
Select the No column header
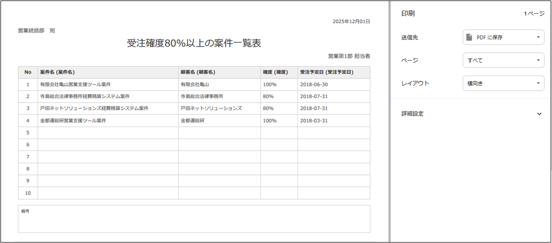(28, 72)
